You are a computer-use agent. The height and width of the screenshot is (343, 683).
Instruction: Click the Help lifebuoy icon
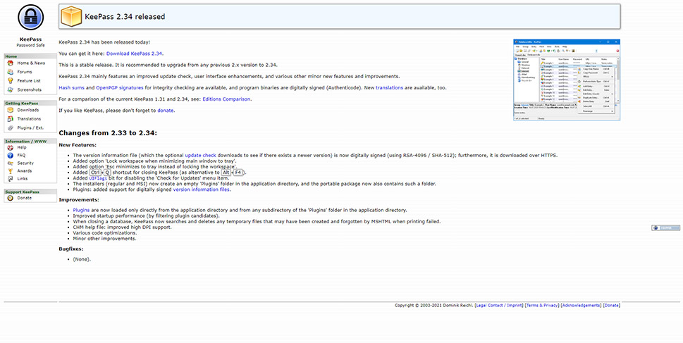coord(11,148)
